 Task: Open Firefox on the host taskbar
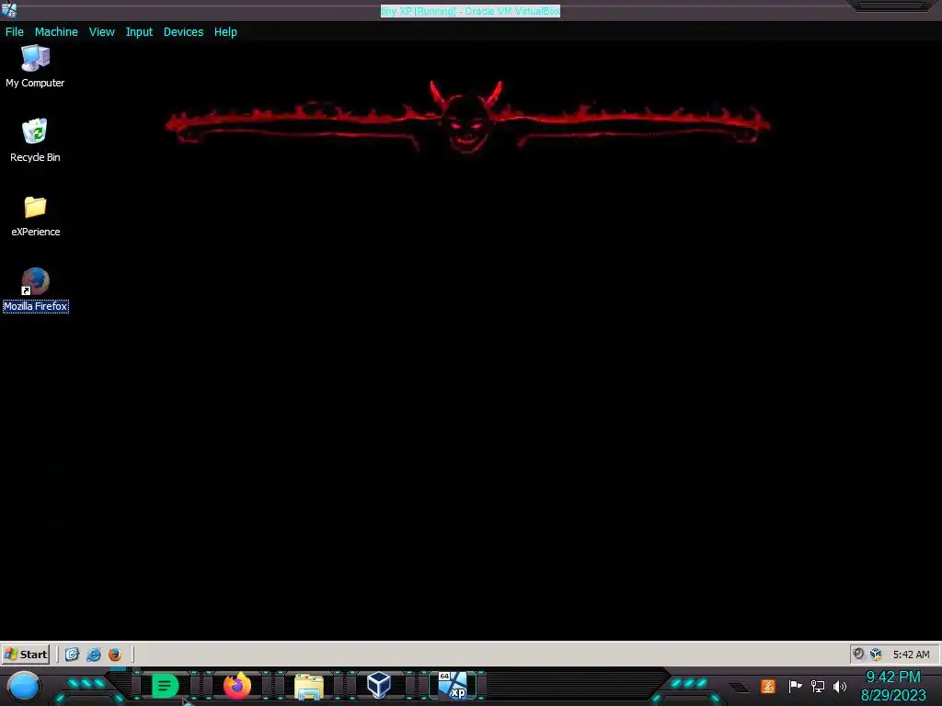click(x=237, y=686)
